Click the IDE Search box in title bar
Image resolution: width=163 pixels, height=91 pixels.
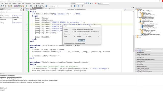point(103,3)
